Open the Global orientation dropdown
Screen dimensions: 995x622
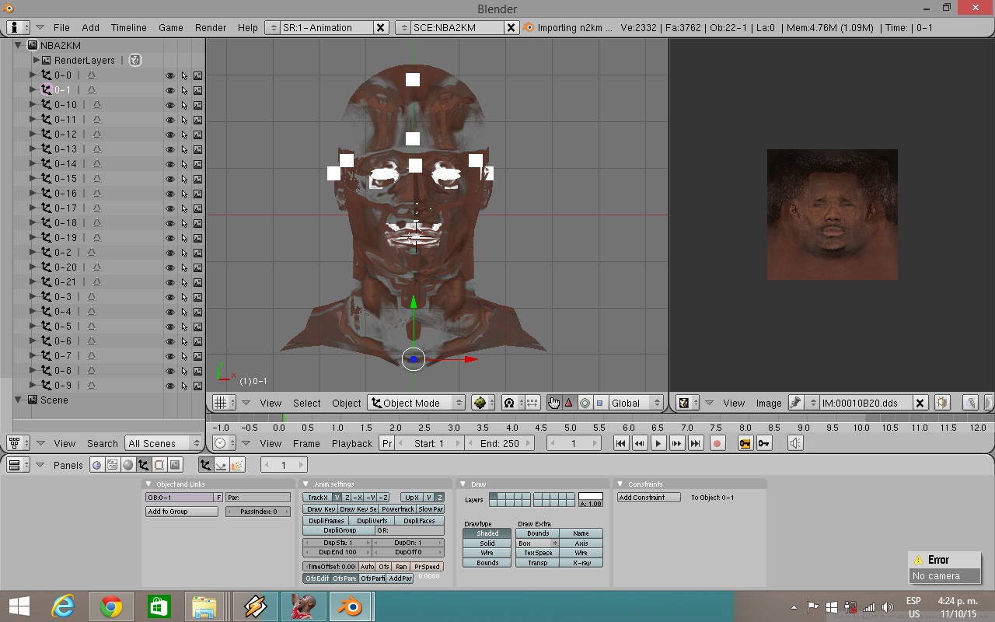636,403
